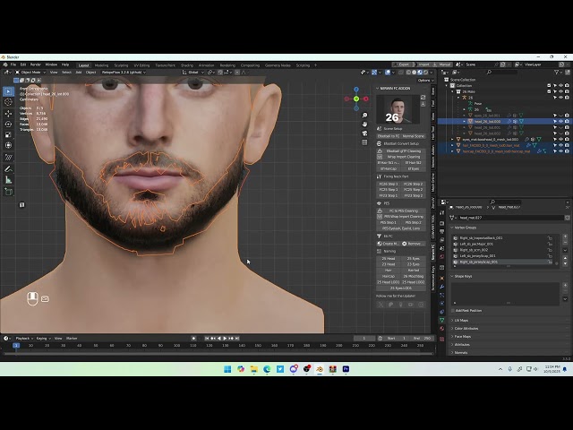The image size is (573, 430).
Task: Click the play animation button in timeline
Action: (x=225, y=339)
